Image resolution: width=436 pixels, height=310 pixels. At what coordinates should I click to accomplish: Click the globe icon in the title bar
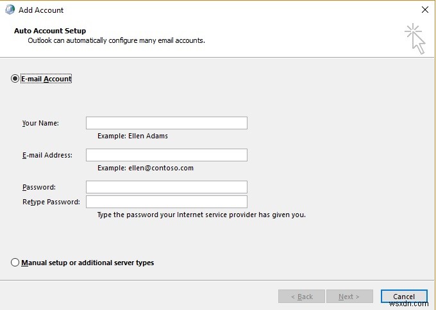[x=10, y=10]
